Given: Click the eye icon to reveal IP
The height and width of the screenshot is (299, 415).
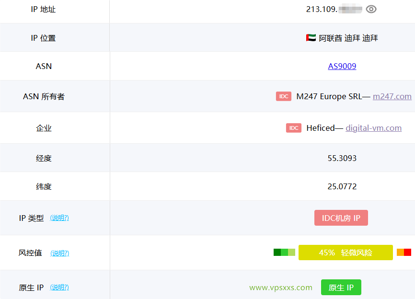Looking at the screenshot, I should pyautogui.click(x=371, y=9).
